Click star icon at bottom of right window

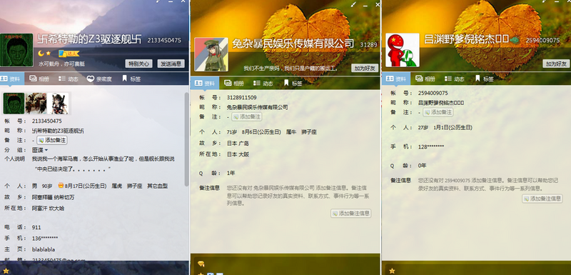(x=392, y=271)
